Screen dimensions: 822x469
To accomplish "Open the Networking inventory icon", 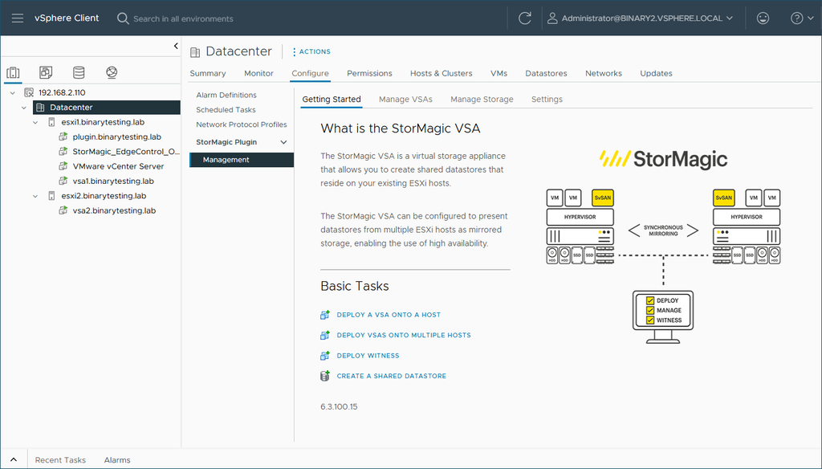I will point(112,72).
